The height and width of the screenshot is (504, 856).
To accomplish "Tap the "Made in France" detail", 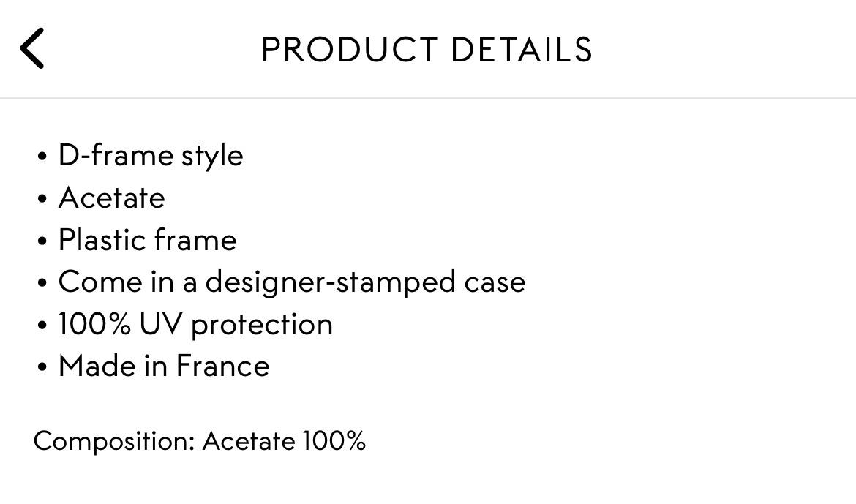I will (163, 366).
